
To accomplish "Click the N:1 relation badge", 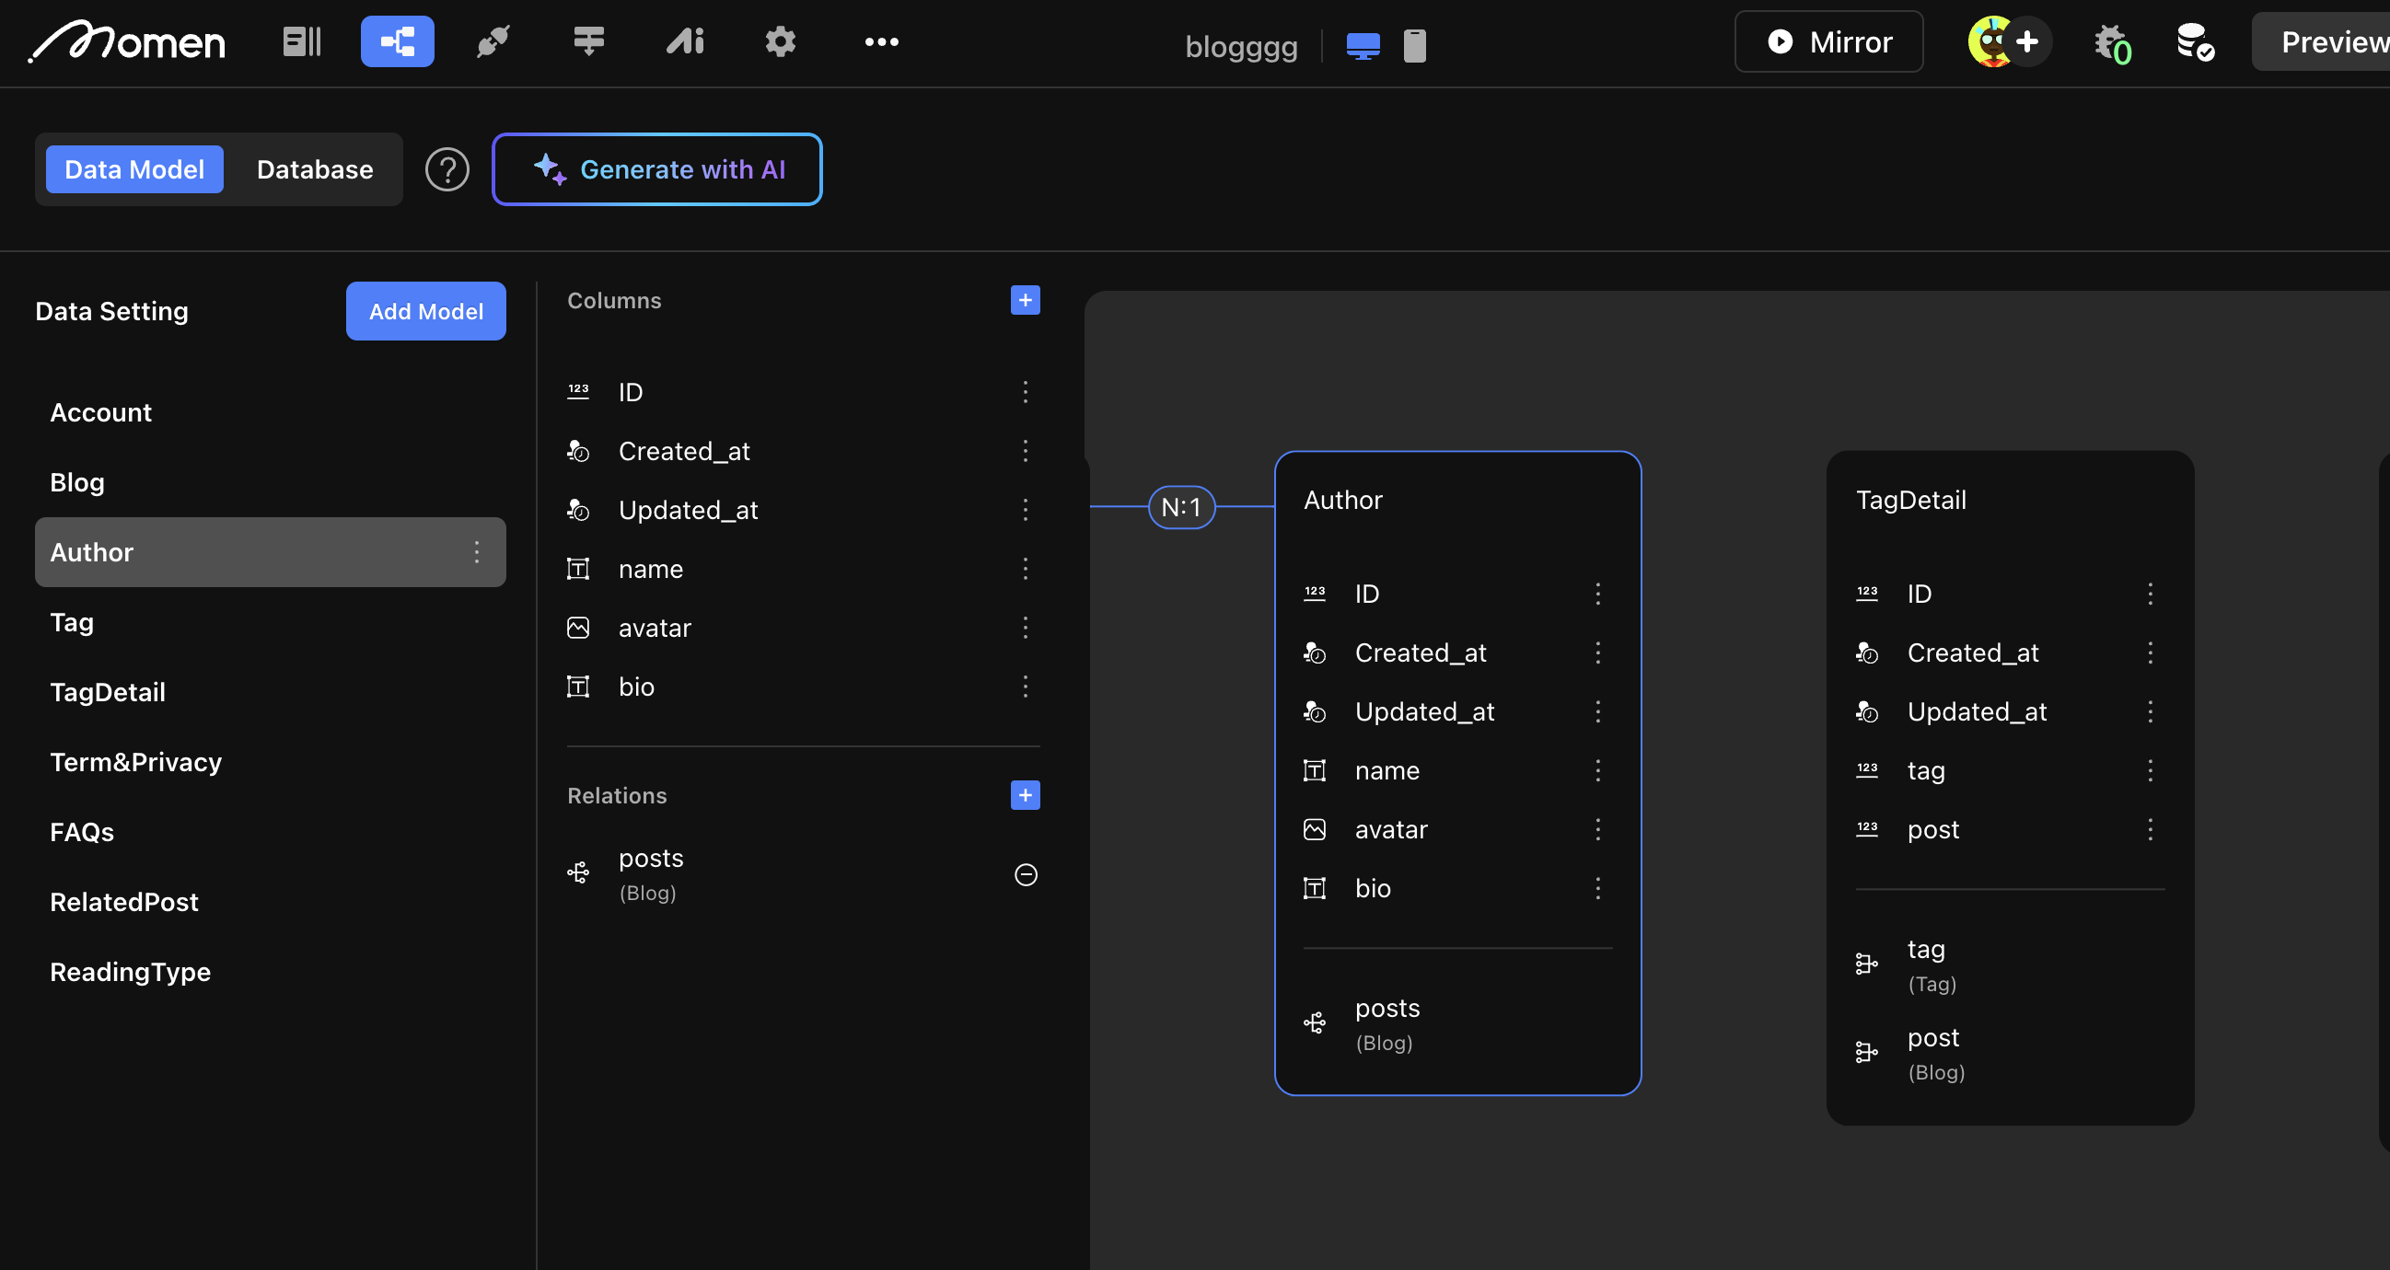I will pos(1181,507).
